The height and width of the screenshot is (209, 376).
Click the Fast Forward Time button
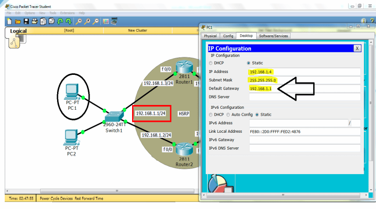coord(89,199)
